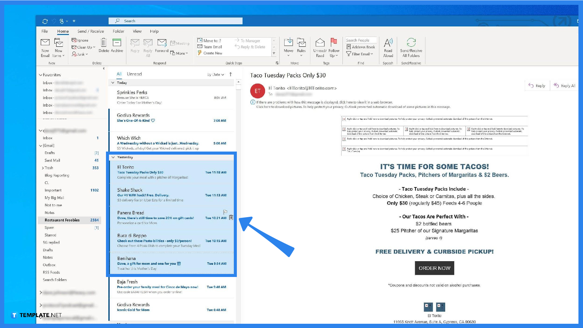Viewport: 583px width, 328px height.
Task: Click ORDER NOW button in email
Action: 434,268
